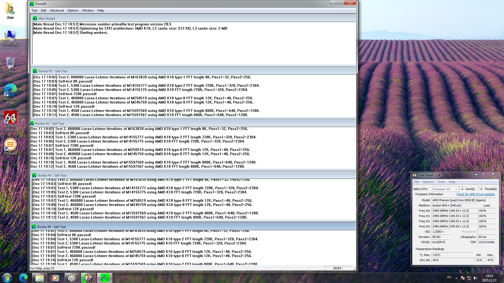This screenshot has width=504, height=283.
Task: Click the Core Temp taskbar icon
Action: click(88, 278)
